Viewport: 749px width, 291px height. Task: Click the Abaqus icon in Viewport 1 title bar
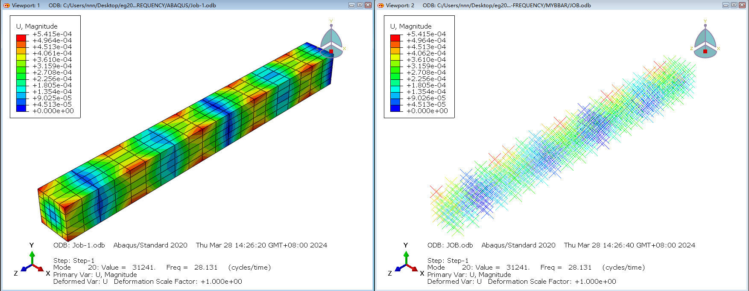coord(6,5)
